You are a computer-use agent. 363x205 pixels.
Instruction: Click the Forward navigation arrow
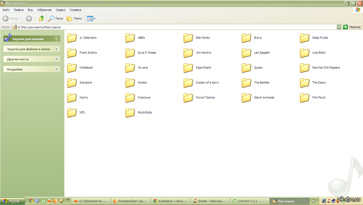(29, 19)
